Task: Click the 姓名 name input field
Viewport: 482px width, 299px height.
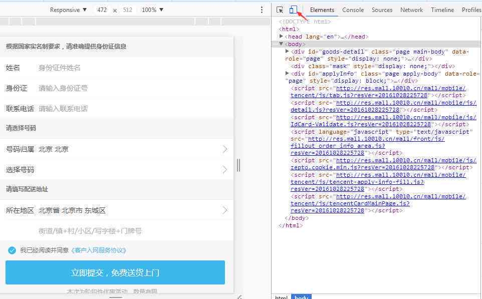Action: 134,68
